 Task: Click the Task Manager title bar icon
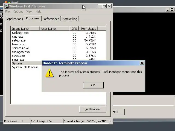(7, 6)
